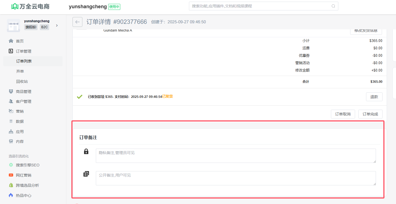Click the search magnifier icon
Image resolution: width=396 pixels, height=204 pixels.
[333, 6]
